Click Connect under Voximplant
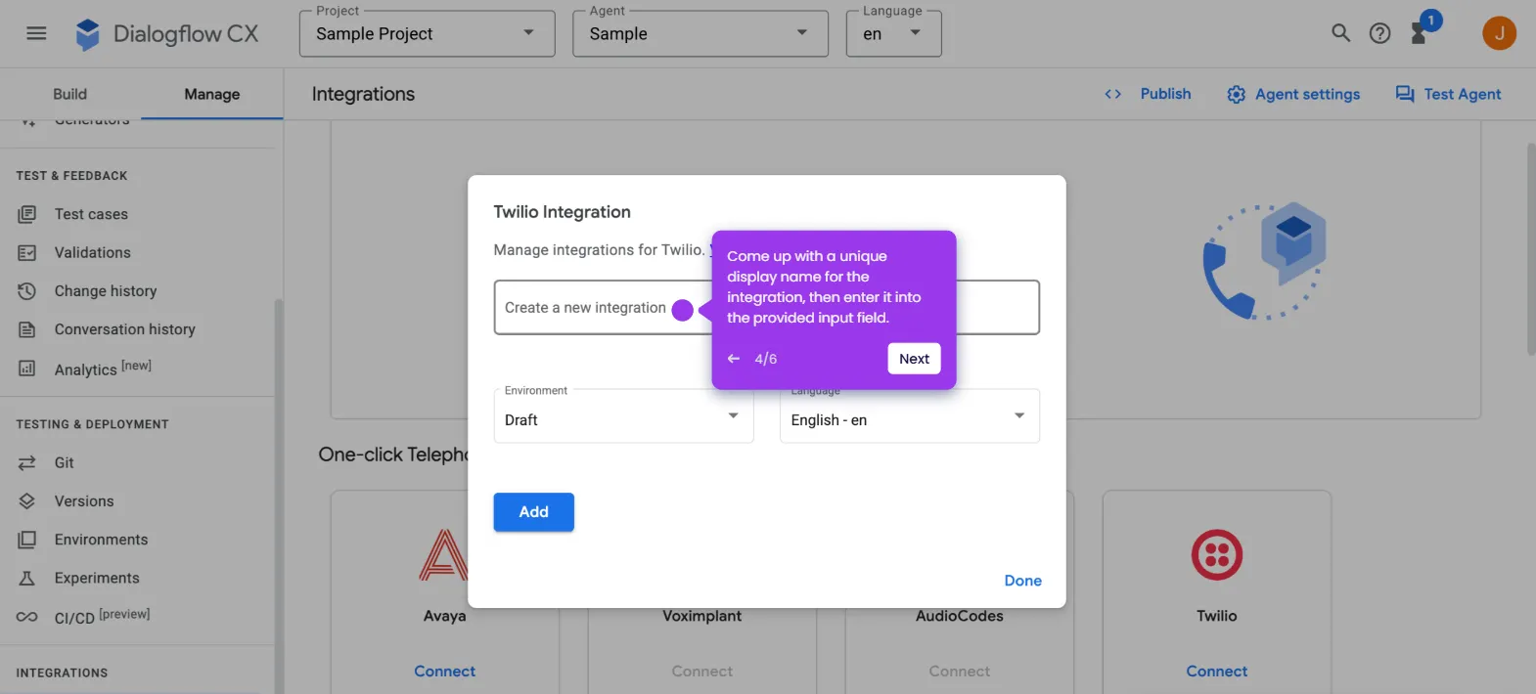1536x694 pixels. coord(701,672)
